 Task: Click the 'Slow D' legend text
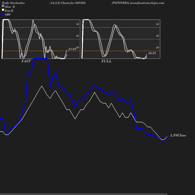coord(10,7)
